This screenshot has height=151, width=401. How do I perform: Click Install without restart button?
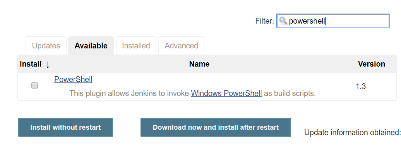65,127
